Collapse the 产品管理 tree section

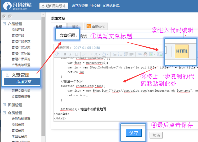(4, 24)
